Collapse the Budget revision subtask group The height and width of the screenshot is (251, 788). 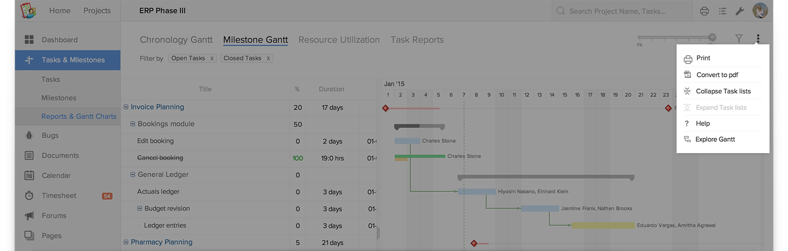click(x=139, y=209)
